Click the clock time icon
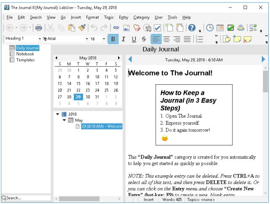Screen dimensions: 270x204 coord(210,28)
